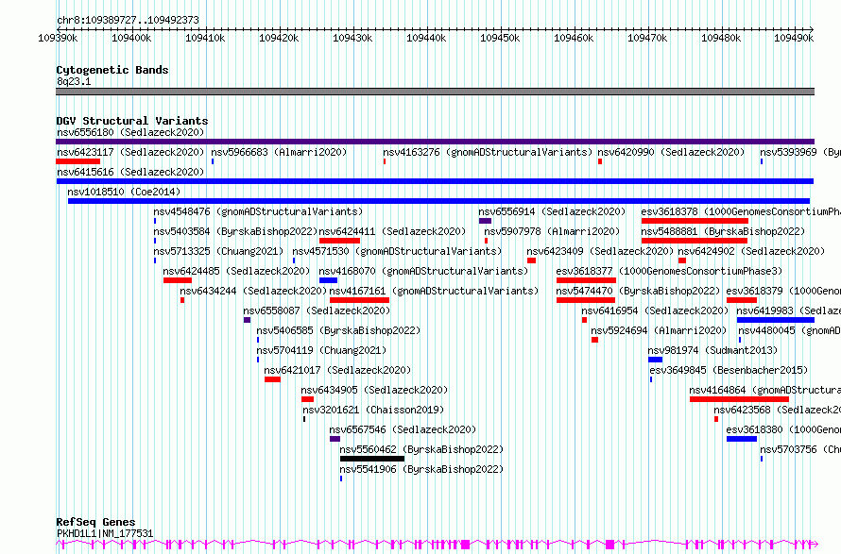The image size is (841, 554).
Task: Select the gray 8q23.1 cytogenetic band bar
Action: tap(435, 92)
